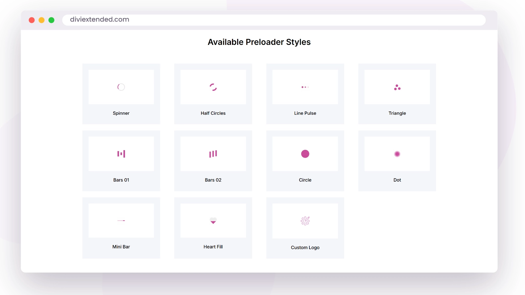Viewport: 525px width, 295px height.
Task: Select the Triangle dots preloader icon
Action: (397, 87)
